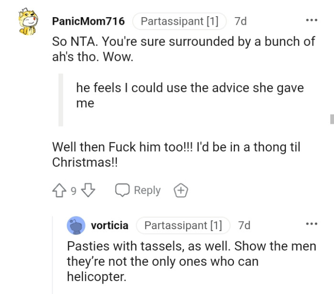Click the "Pasties with tassels" reply text
This screenshot has width=334, height=294.
pos(191,261)
